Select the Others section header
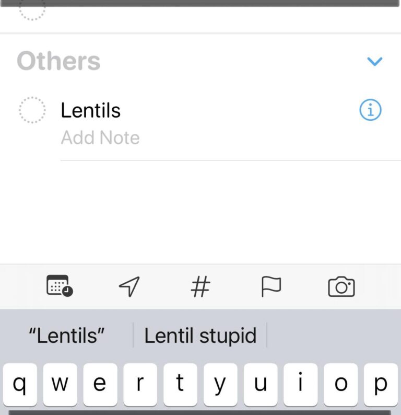 pos(58,61)
